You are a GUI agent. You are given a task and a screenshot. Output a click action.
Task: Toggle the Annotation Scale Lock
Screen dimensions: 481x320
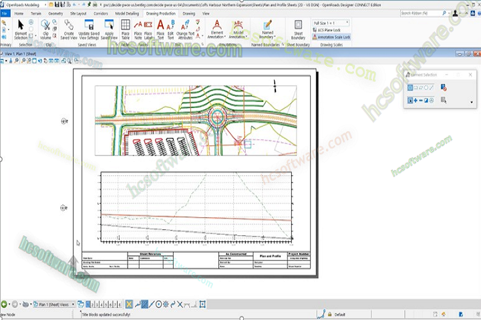coord(331,37)
